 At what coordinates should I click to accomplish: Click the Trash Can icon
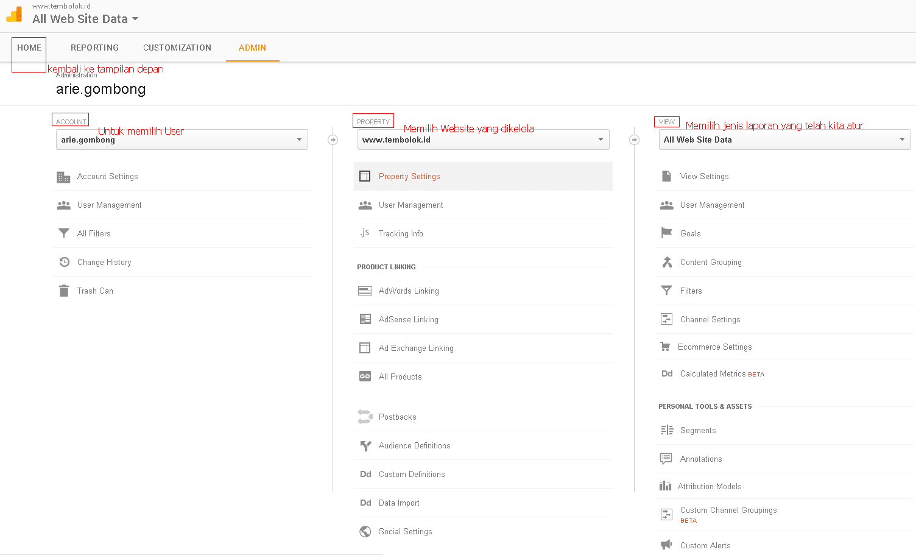[x=64, y=291]
